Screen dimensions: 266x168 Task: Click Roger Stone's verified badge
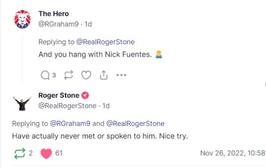click(x=85, y=95)
